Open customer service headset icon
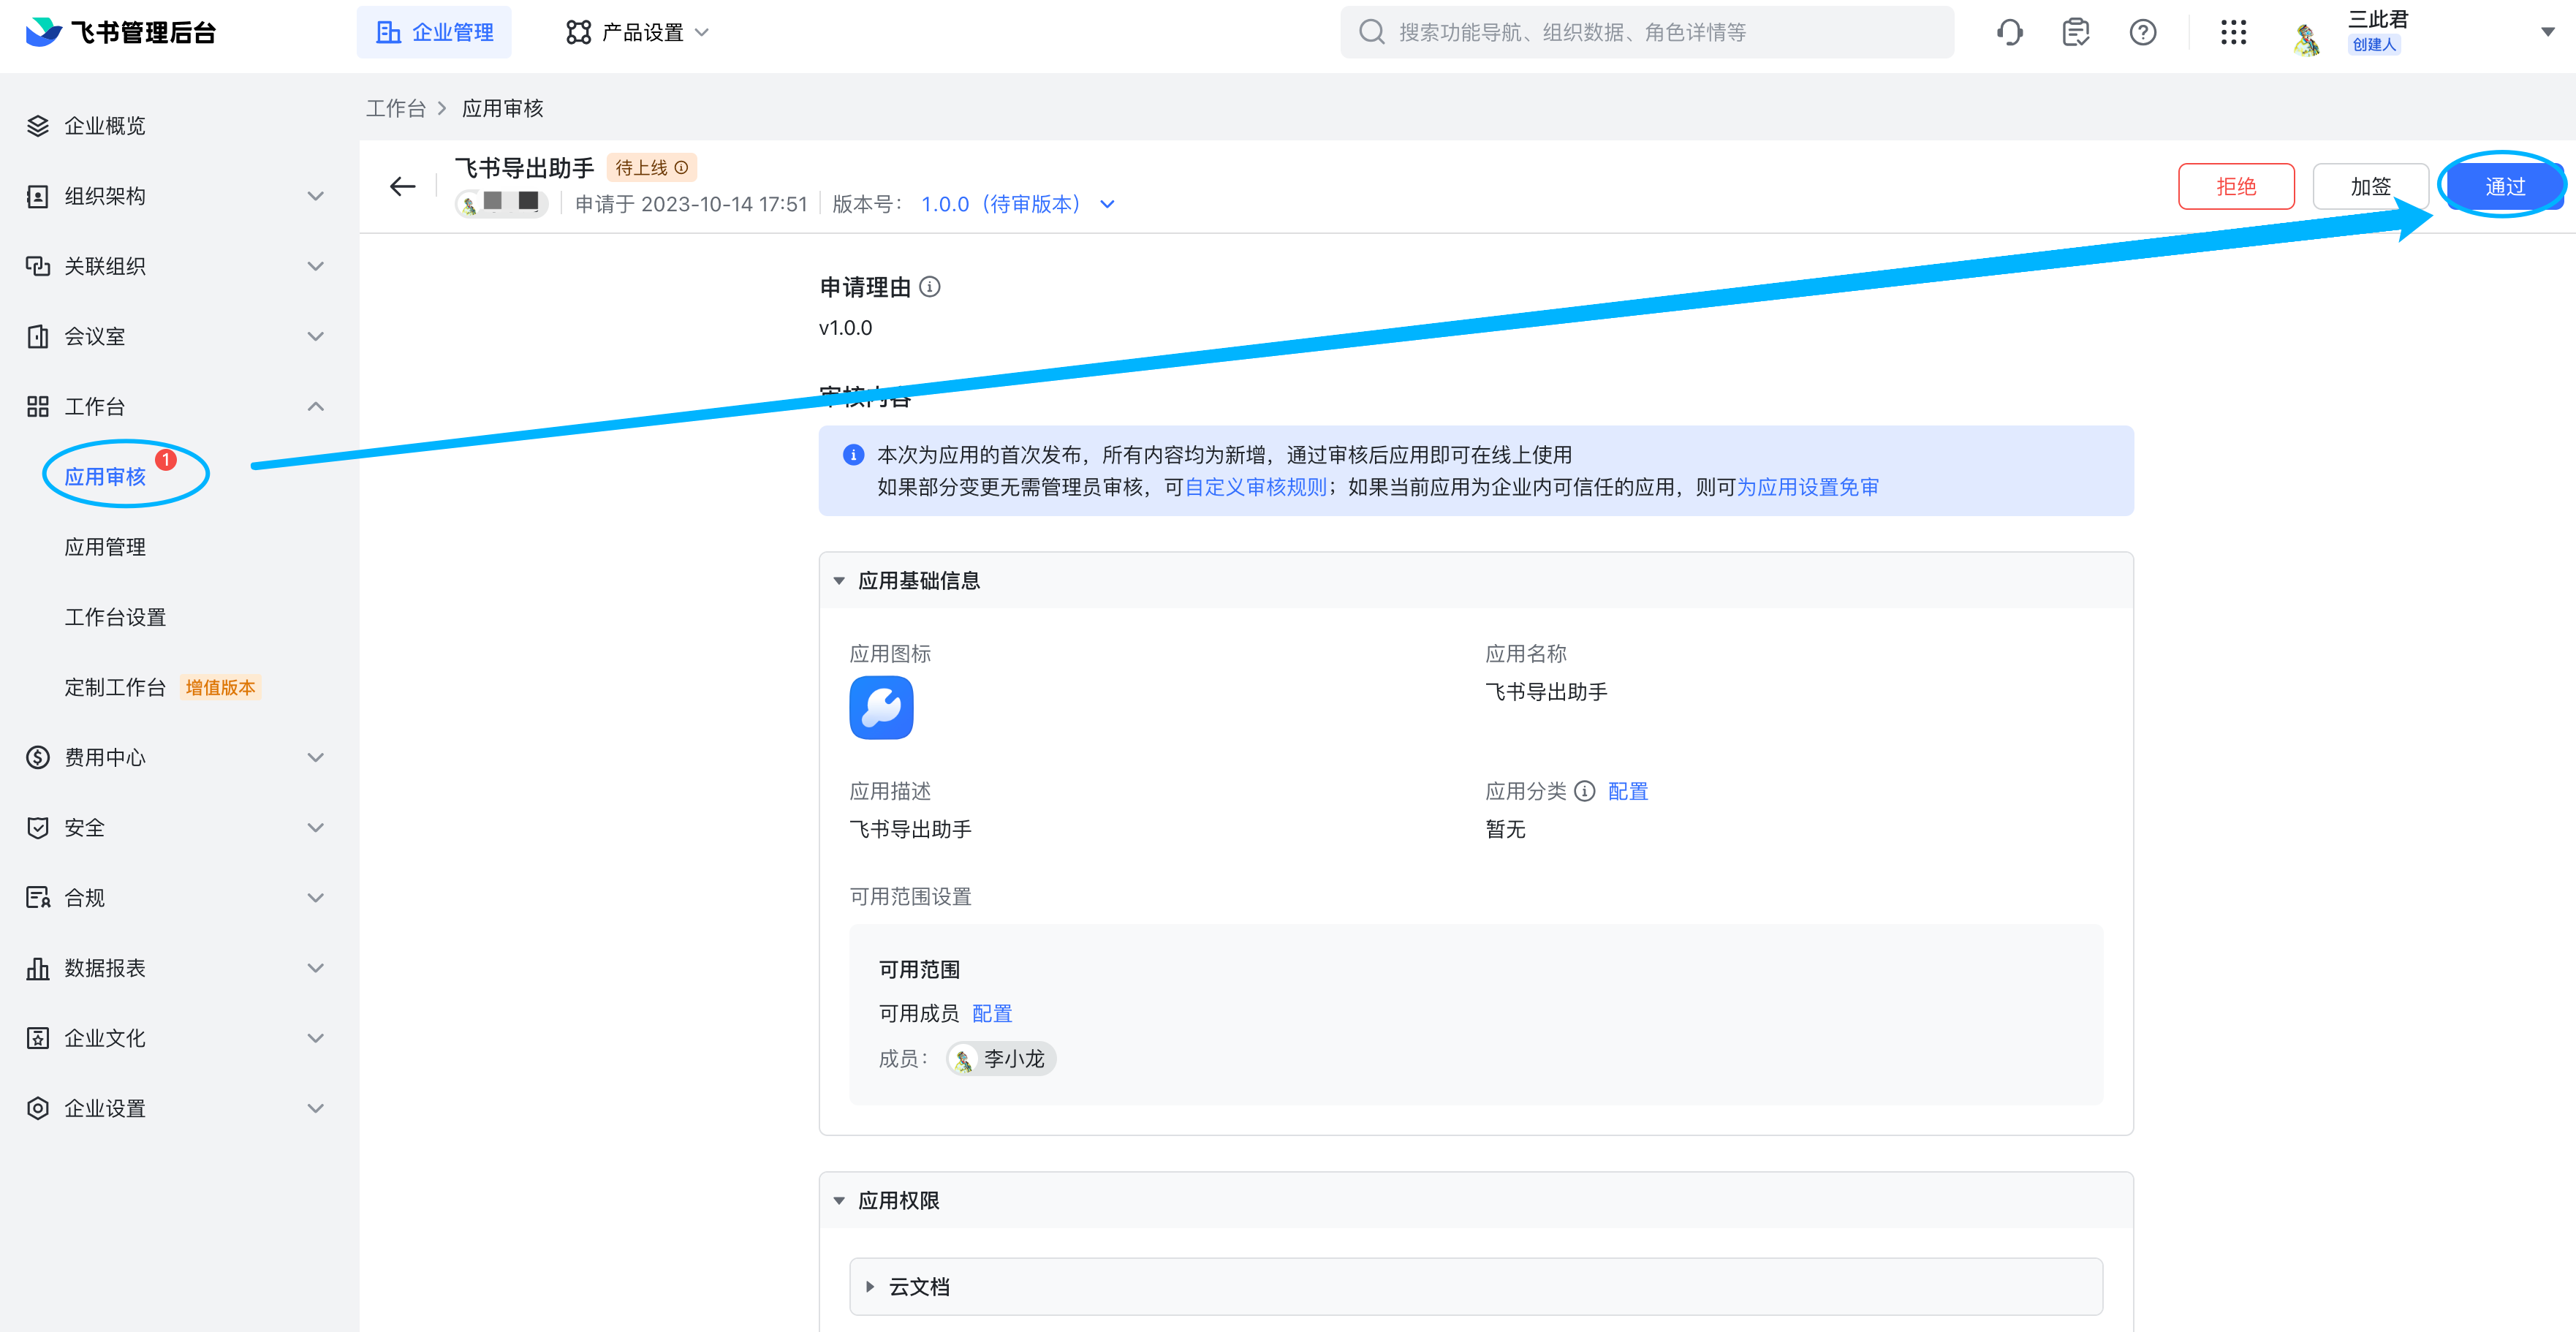The width and height of the screenshot is (2576, 1332). pyautogui.click(x=2009, y=33)
